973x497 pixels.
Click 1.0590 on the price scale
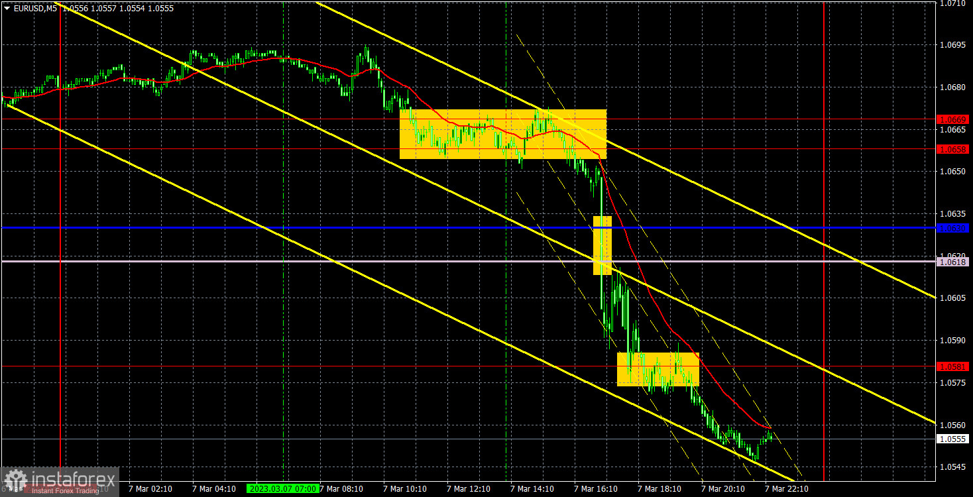click(953, 341)
